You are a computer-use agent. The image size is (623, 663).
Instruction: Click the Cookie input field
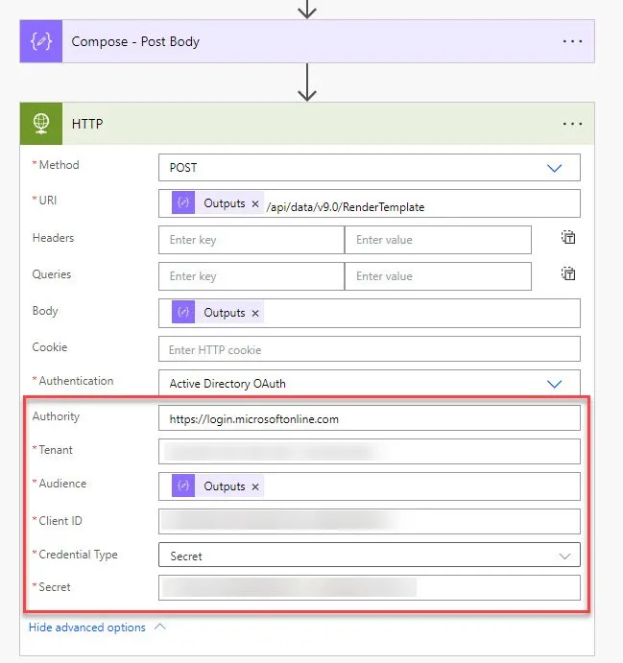pos(370,349)
